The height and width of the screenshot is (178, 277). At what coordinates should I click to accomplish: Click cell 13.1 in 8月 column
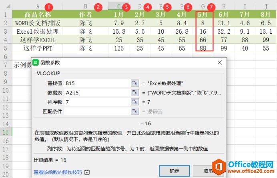pyautogui.click(x=266, y=31)
